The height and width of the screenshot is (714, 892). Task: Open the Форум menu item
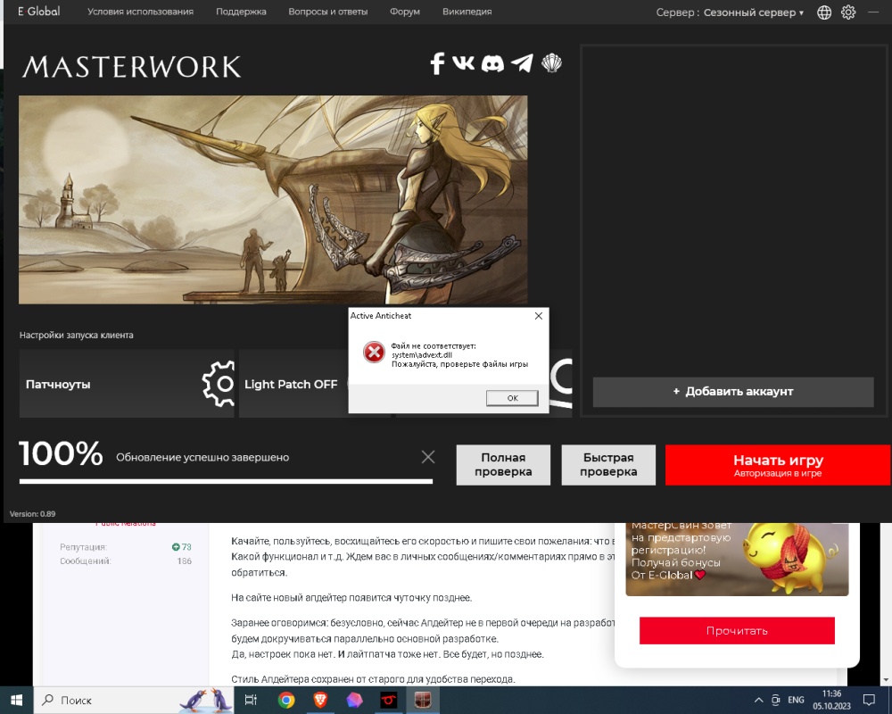pyautogui.click(x=405, y=12)
